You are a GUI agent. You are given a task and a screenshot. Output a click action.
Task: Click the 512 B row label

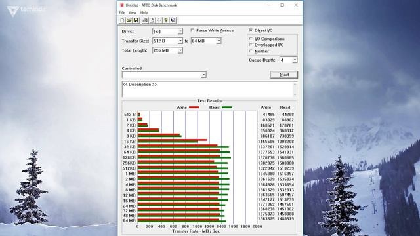pos(130,115)
